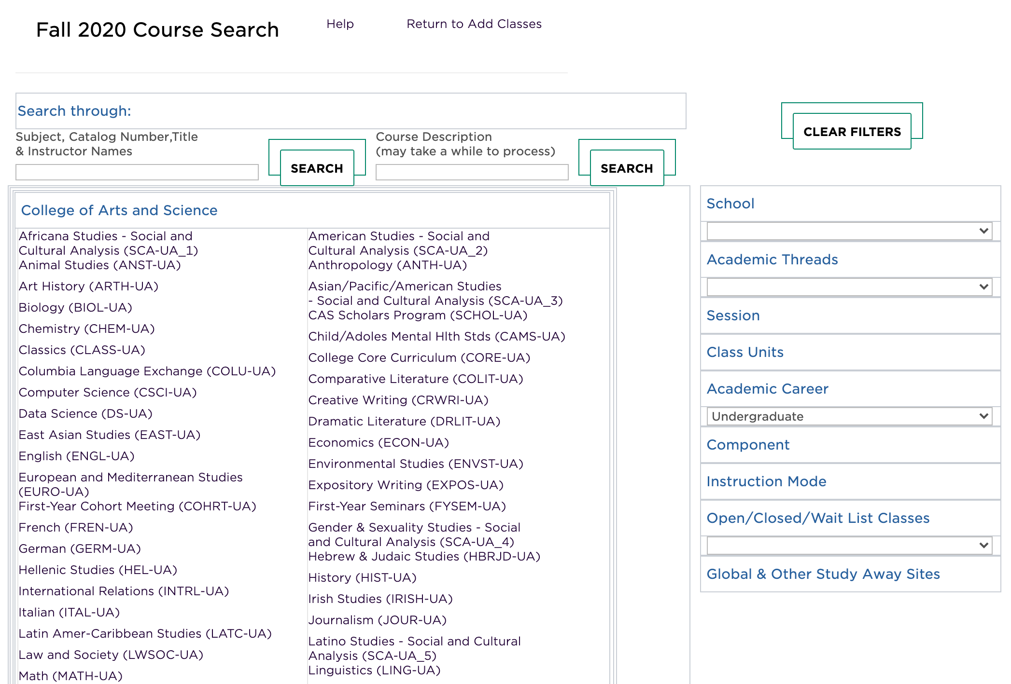Expand the Component filter heading
This screenshot has height=684, width=1011.
(748, 445)
